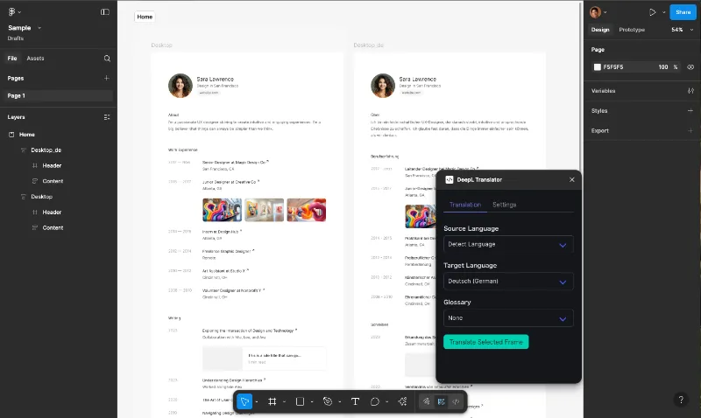The width and height of the screenshot is (701, 418).
Task: Switch to the Settings tab in DeepL
Action: (505, 205)
